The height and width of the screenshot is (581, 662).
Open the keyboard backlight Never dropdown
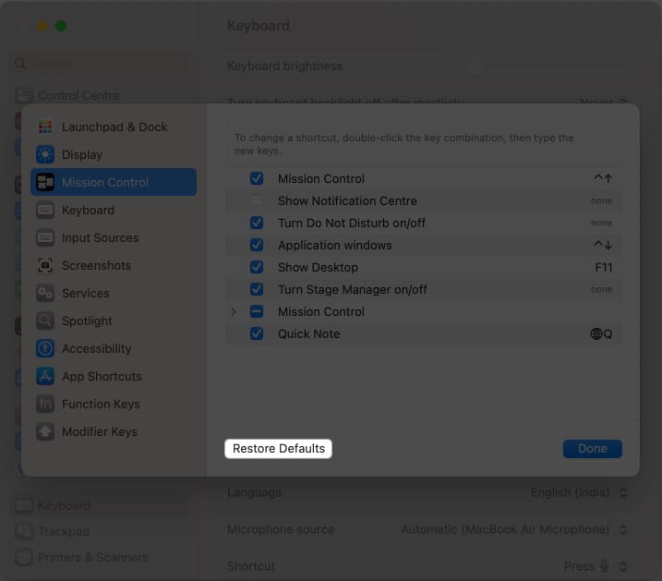pos(603,102)
